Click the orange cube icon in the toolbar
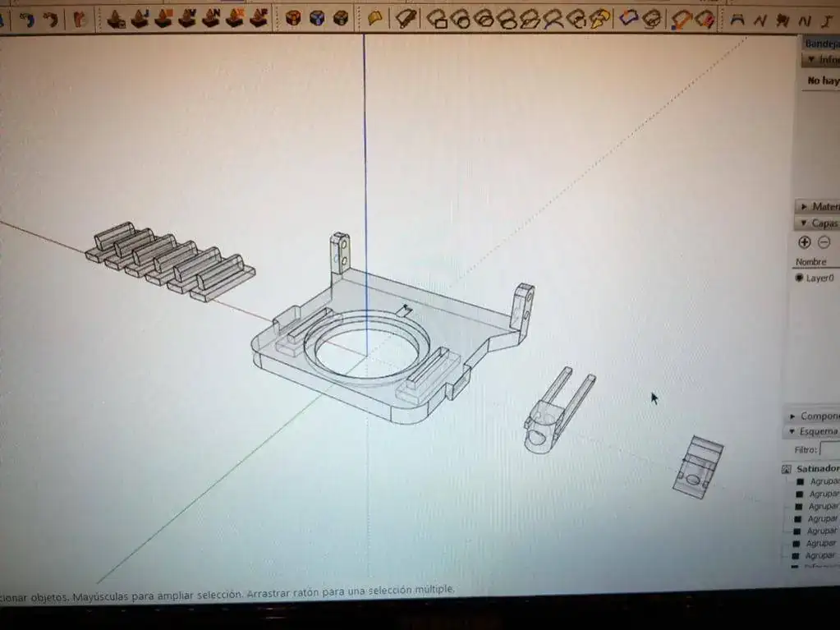This screenshot has height=630, width=840. coord(293,17)
